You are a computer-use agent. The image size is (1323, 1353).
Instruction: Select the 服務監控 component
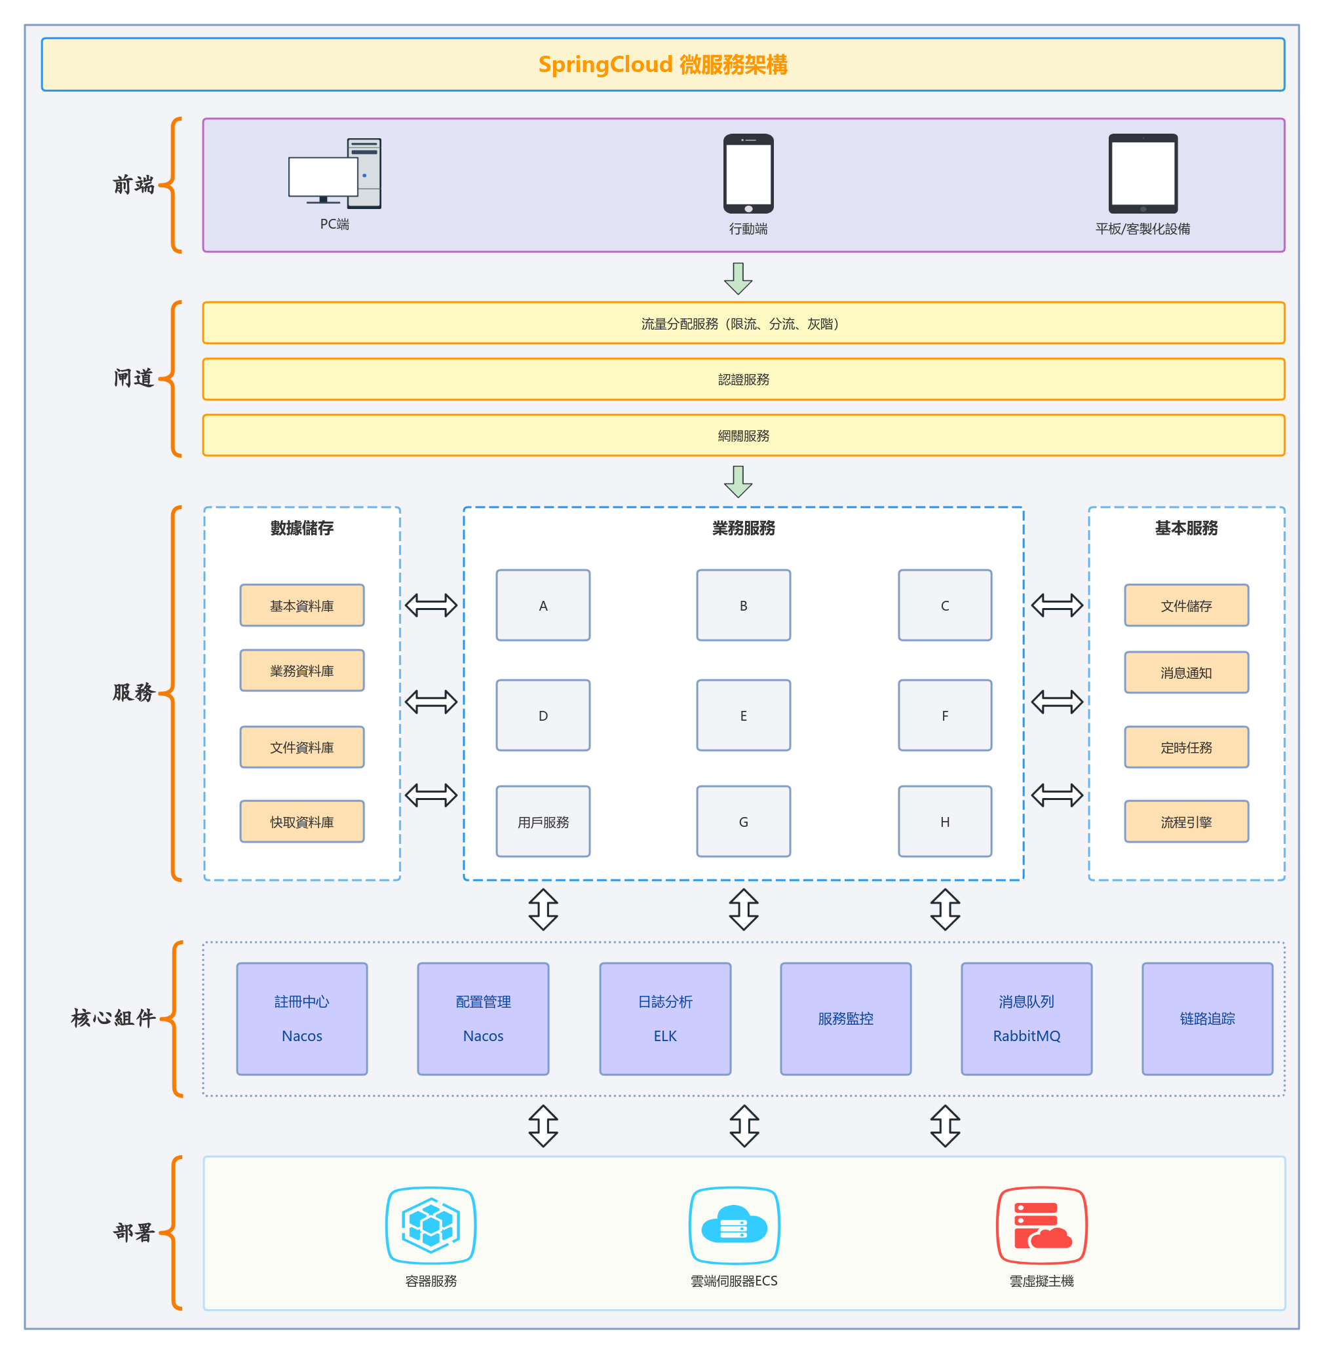pos(846,1019)
